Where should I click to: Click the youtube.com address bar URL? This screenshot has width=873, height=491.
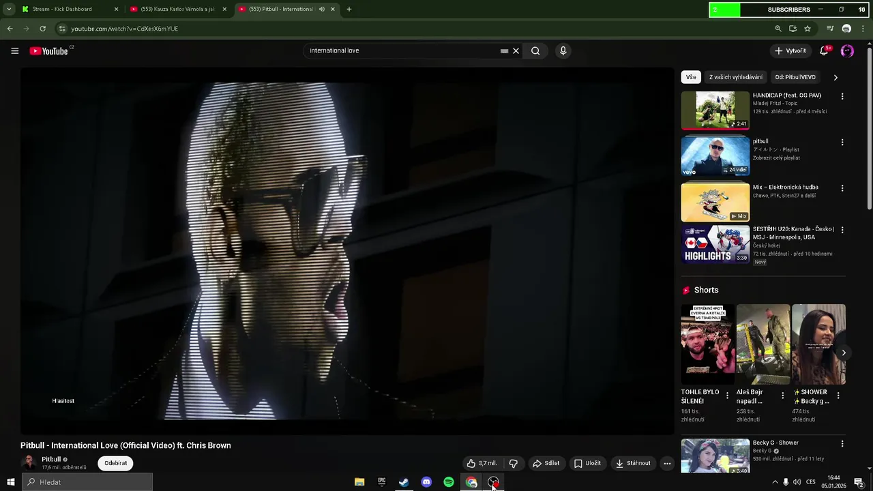coord(124,29)
